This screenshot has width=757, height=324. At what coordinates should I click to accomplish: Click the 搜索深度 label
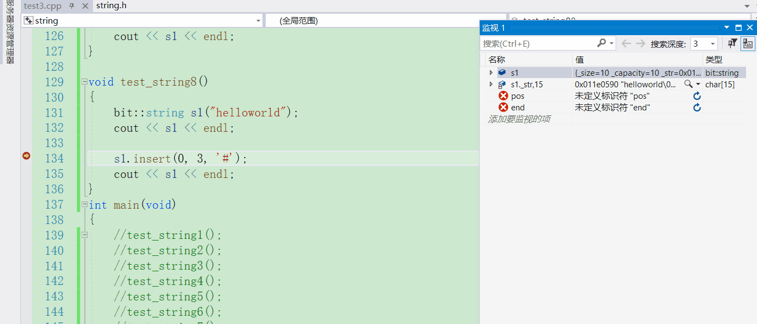[668, 44]
